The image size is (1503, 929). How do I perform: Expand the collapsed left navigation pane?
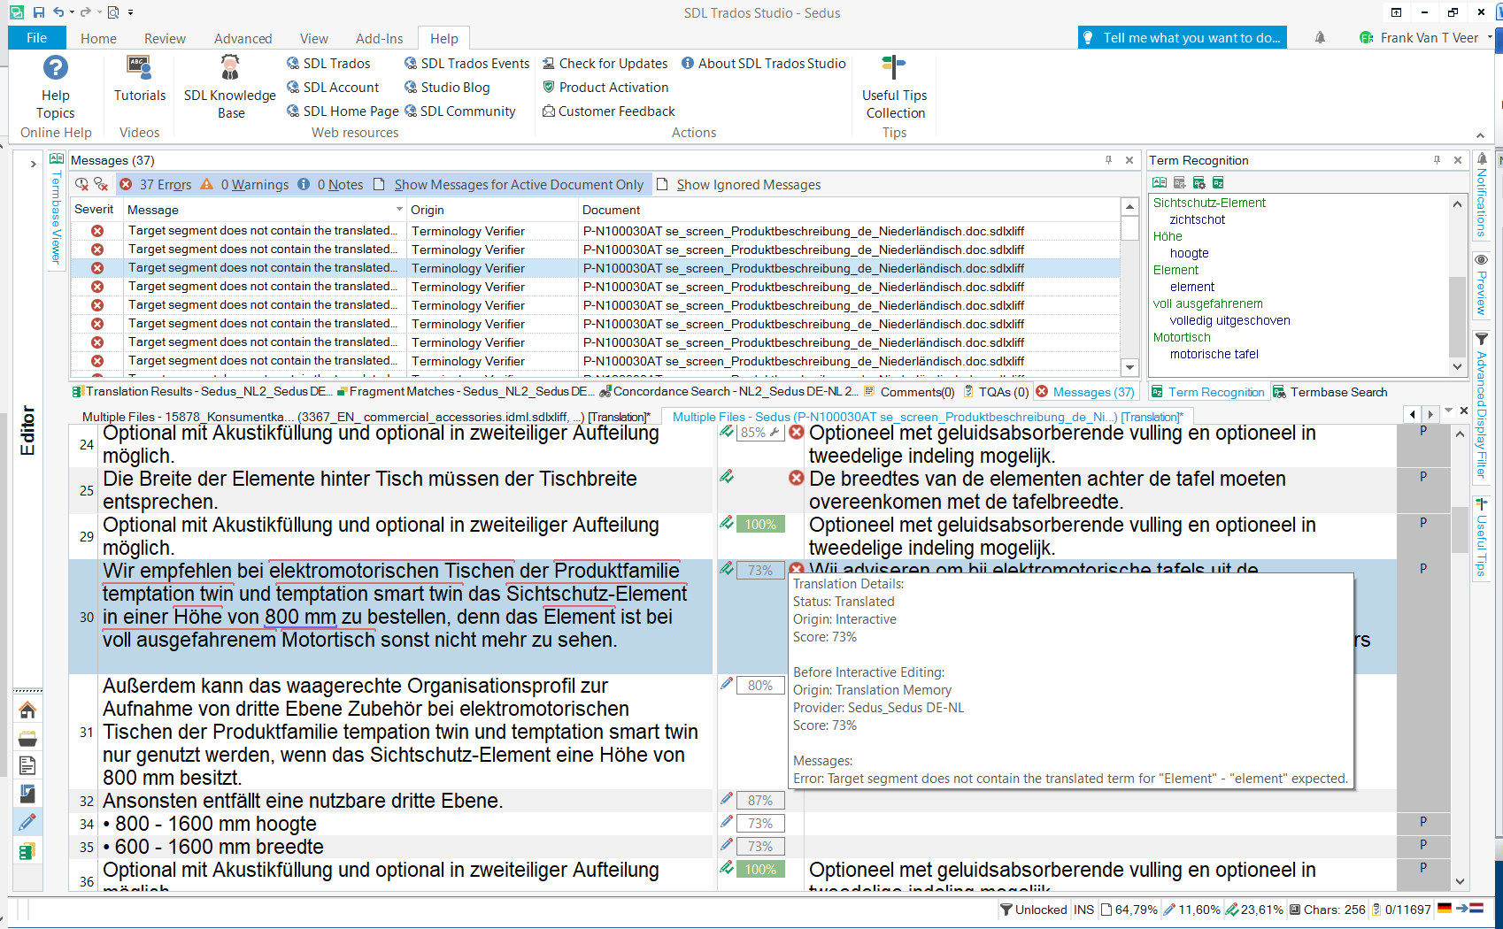[x=33, y=164]
